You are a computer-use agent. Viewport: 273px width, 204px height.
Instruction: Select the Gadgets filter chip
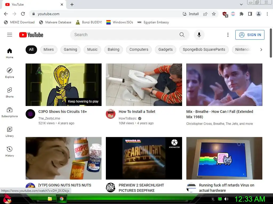click(165, 49)
